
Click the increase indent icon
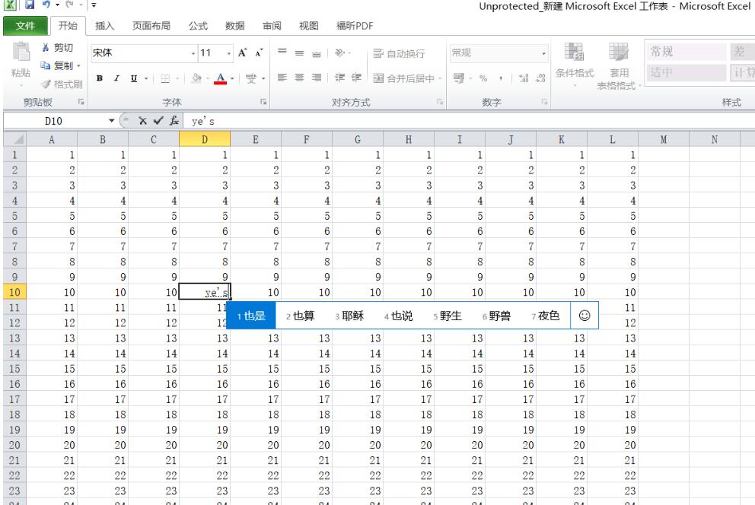coord(356,78)
